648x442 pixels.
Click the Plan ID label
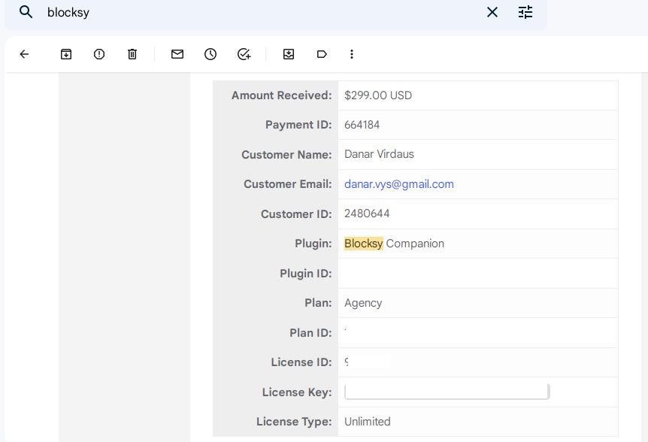coord(310,333)
